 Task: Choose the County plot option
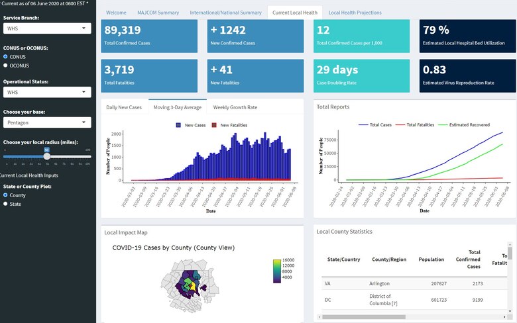click(6, 195)
